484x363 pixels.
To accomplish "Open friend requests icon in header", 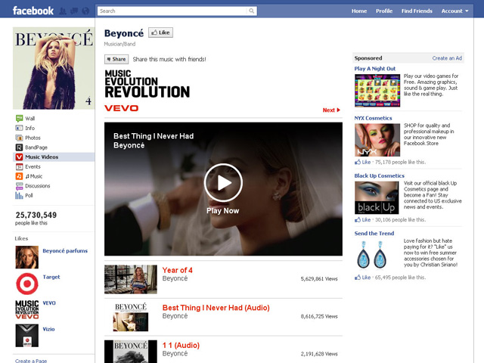I will [63, 11].
